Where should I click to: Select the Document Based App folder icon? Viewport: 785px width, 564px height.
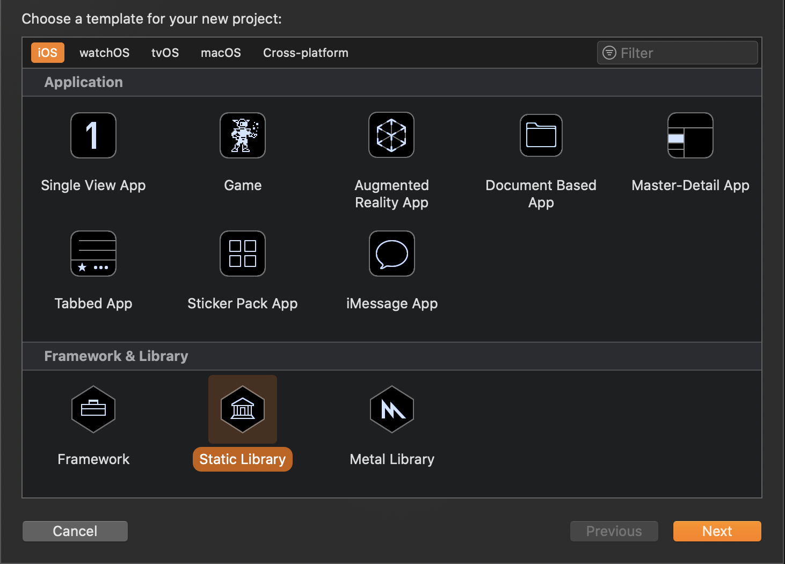(x=541, y=135)
